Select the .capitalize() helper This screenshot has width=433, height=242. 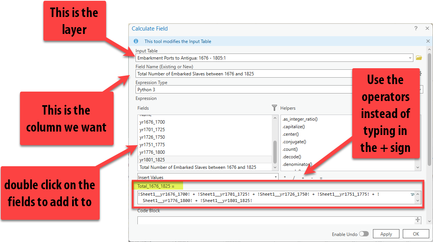294,127
